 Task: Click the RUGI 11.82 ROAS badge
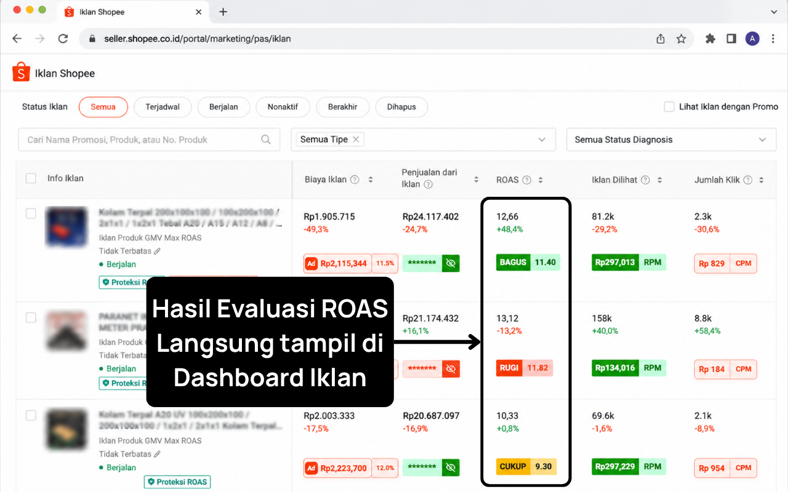coord(525,368)
